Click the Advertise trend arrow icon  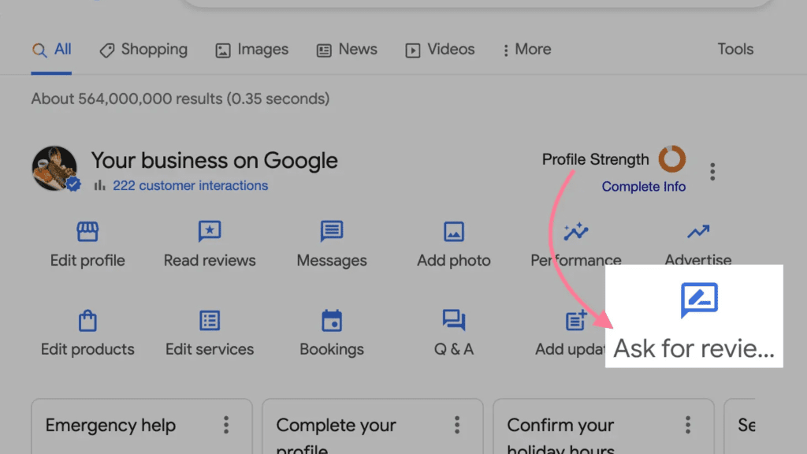(x=698, y=232)
